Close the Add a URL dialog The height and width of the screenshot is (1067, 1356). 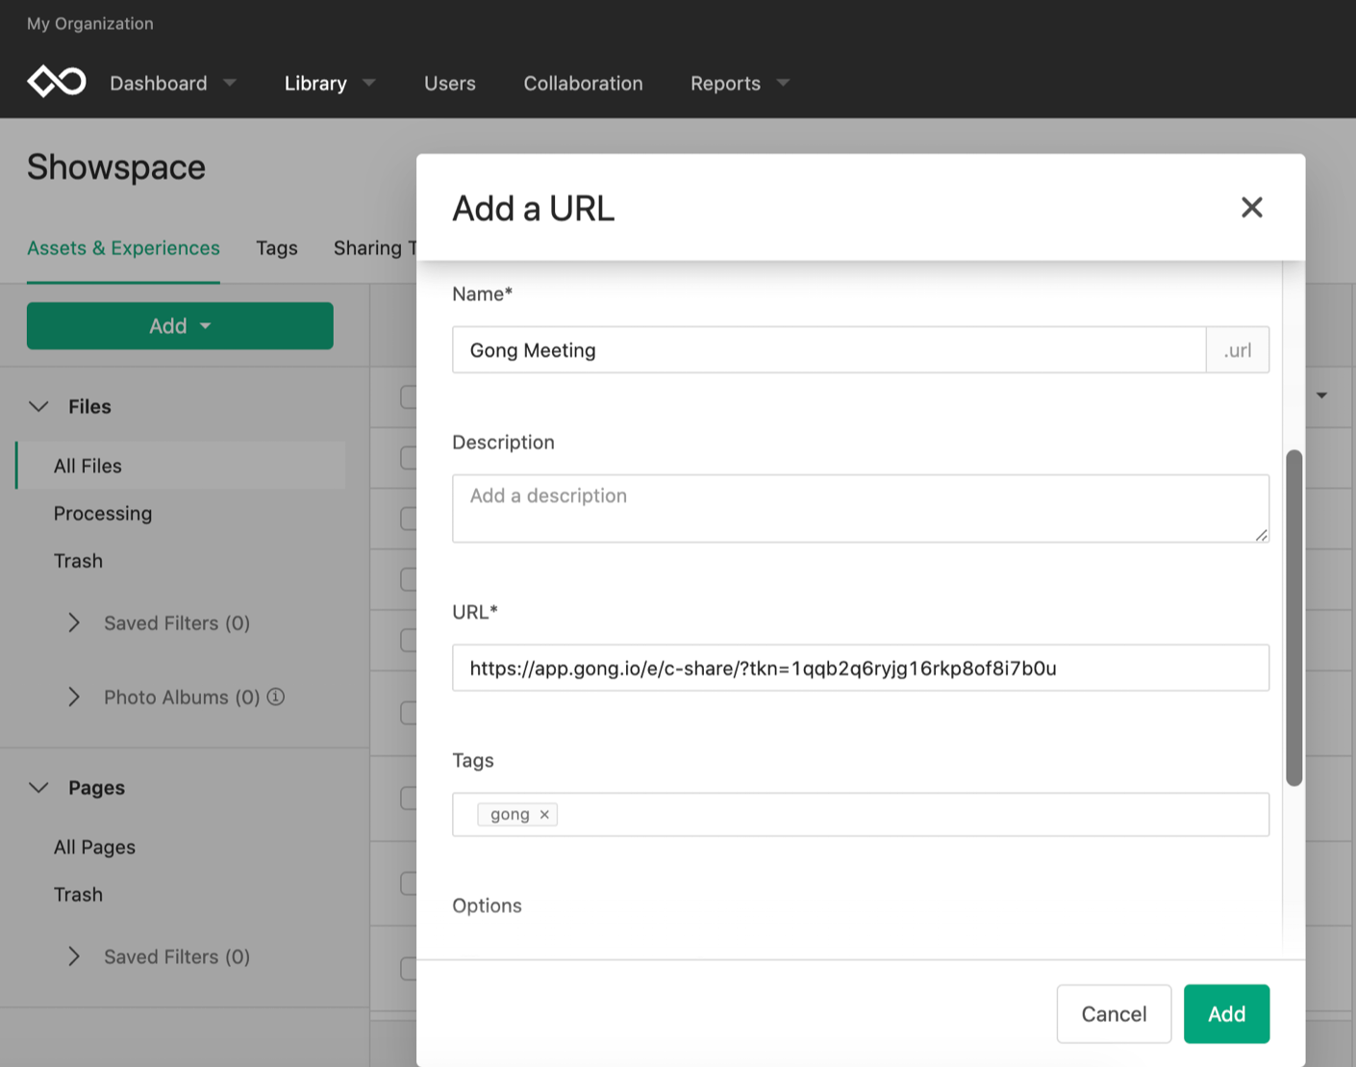(1251, 207)
